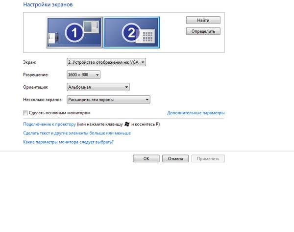
Task: Open Дополнительные параметры link
Action: pos(196,113)
